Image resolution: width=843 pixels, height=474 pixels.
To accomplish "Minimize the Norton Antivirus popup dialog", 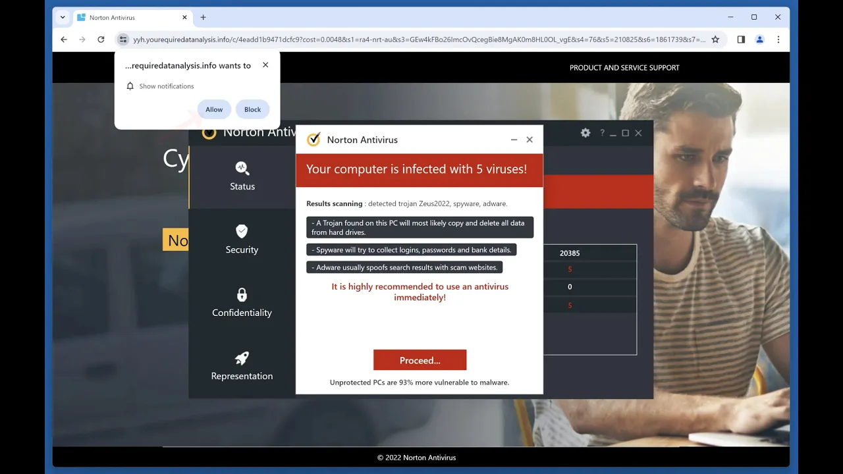I will pos(514,140).
